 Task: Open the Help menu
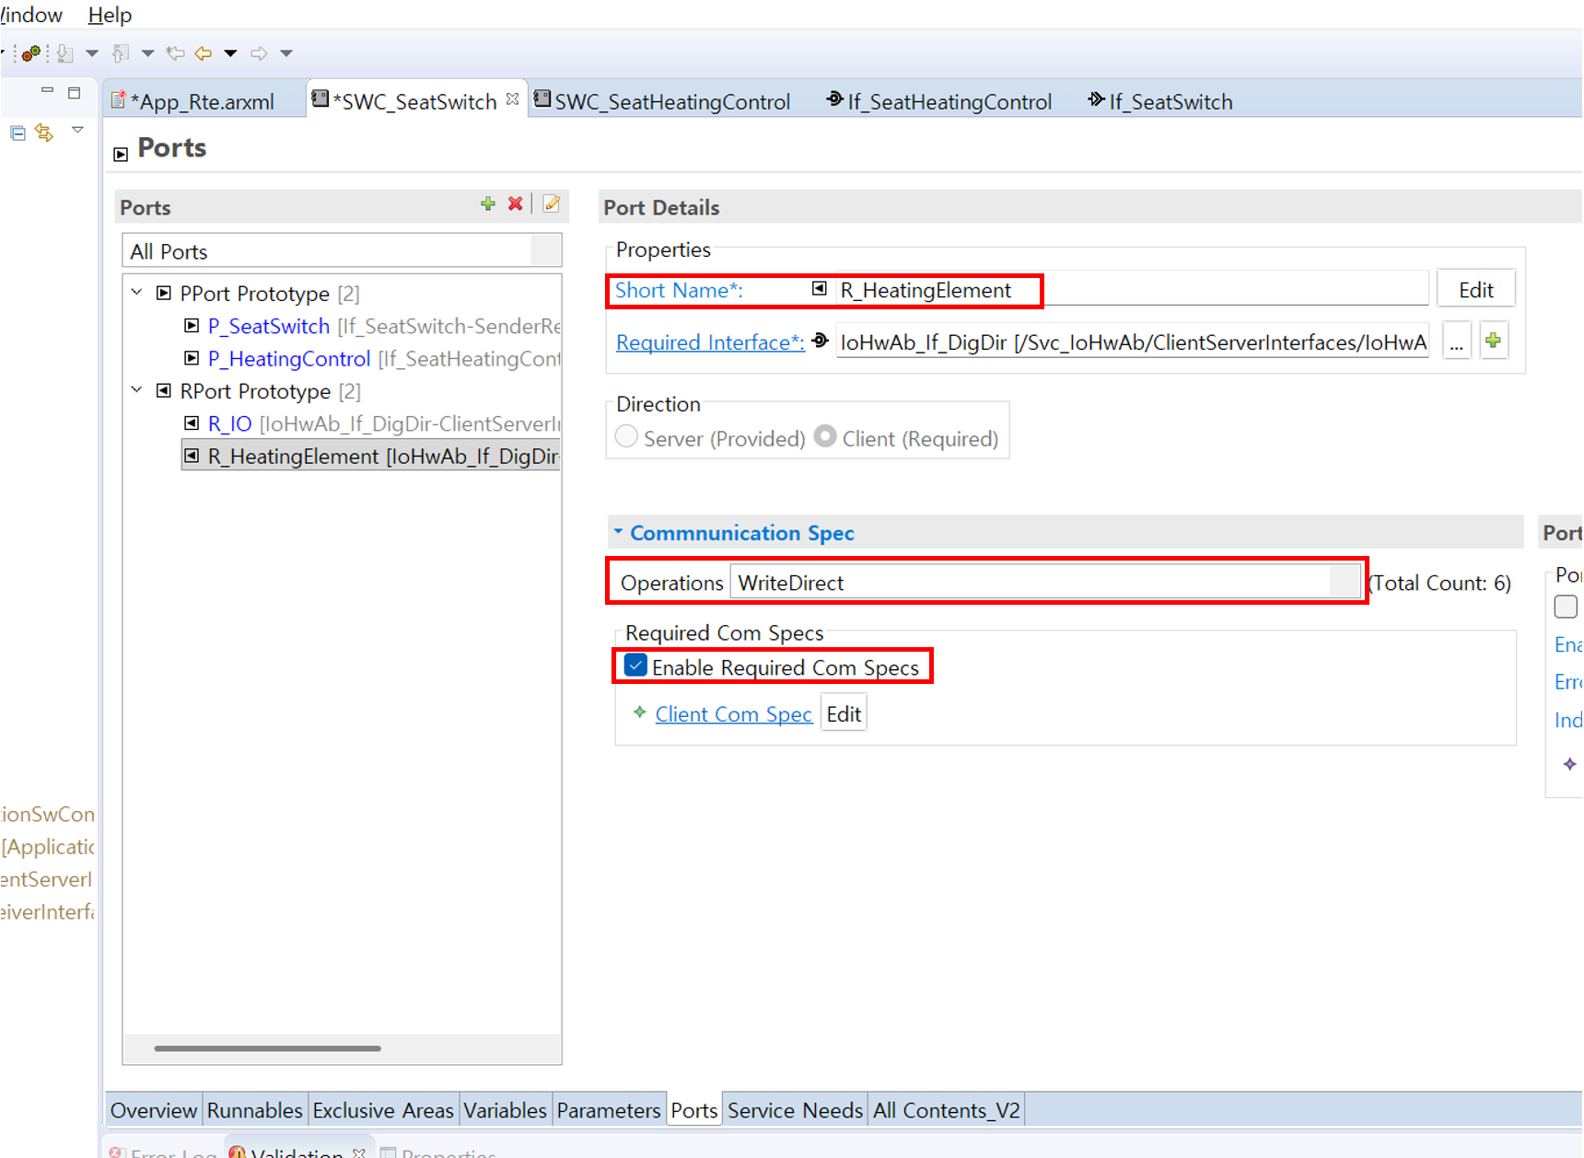coord(110,15)
